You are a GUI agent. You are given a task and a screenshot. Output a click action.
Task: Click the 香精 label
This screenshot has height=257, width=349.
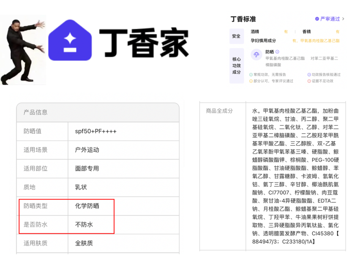pyautogui.click(x=306, y=32)
